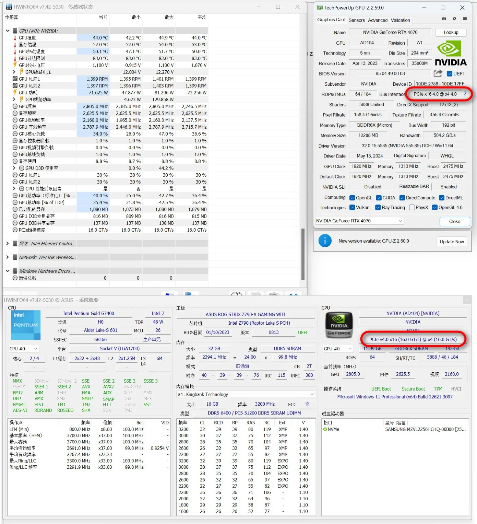The image size is (477, 524).
Task: Open the Sensors tab in GPU-Z
Action: pyautogui.click(x=357, y=20)
